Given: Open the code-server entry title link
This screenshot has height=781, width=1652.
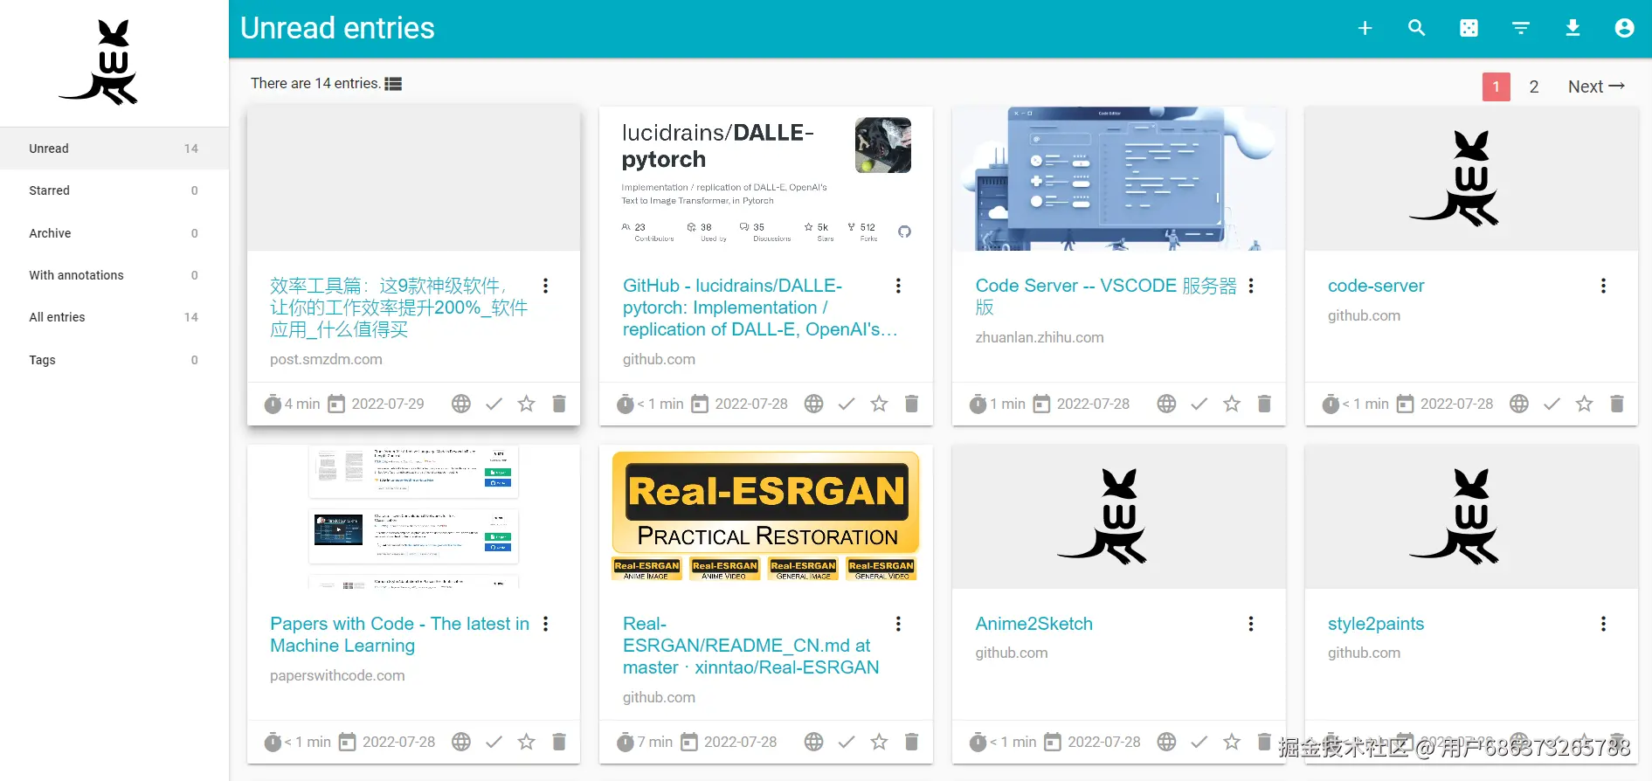Looking at the screenshot, I should click(1376, 286).
